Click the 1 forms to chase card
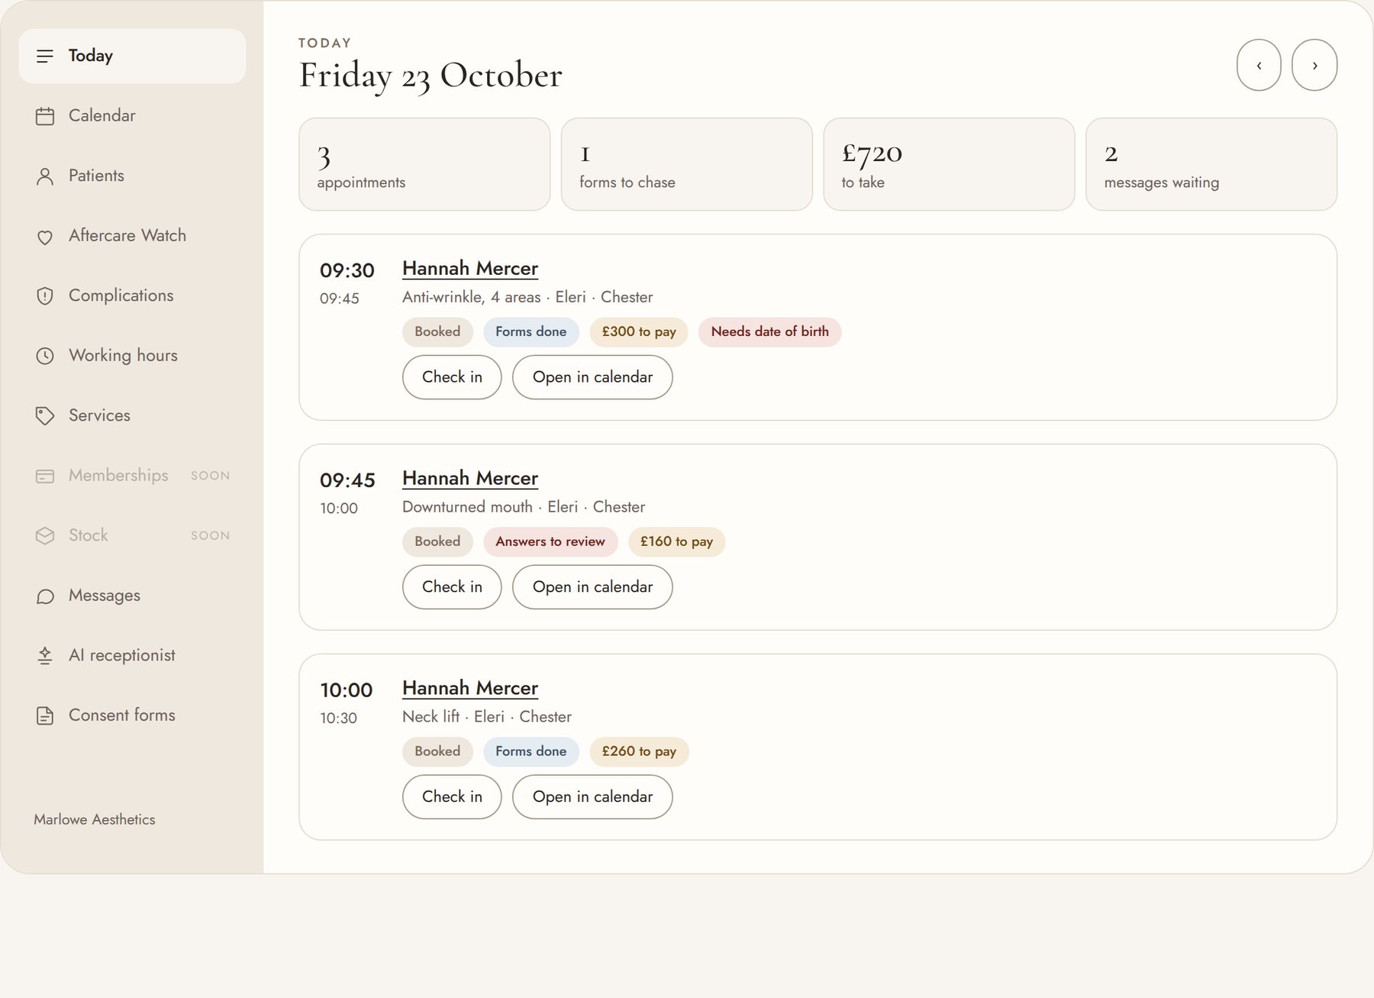 coord(687,164)
